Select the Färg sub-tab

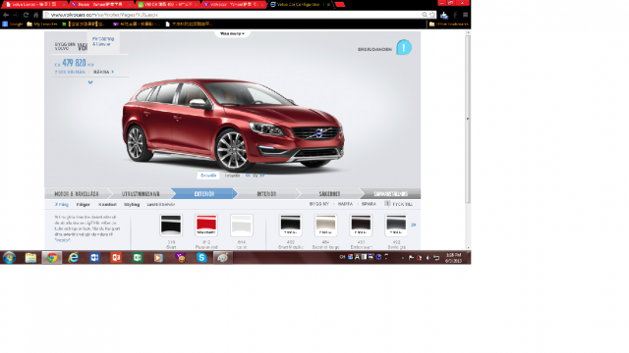click(x=62, y=204)
